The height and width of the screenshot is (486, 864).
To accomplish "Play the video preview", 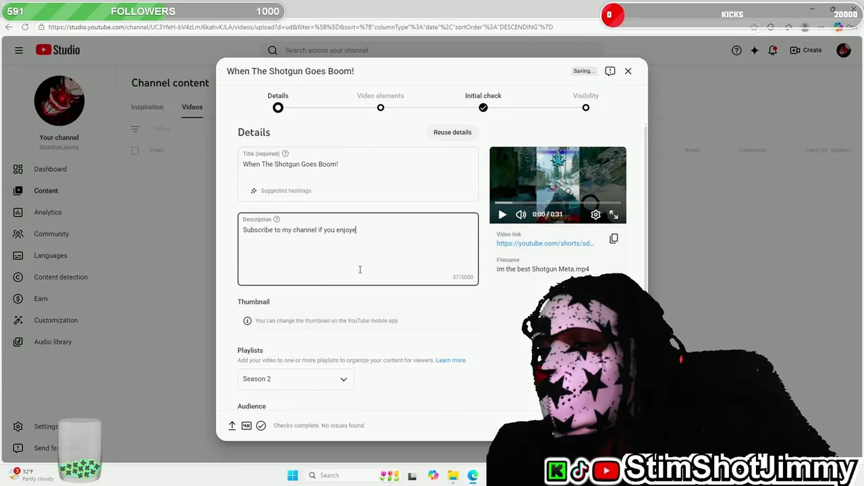I will (x=502, y=215).
